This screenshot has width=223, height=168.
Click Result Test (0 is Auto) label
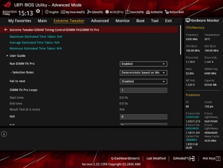(x=25, y=109)
